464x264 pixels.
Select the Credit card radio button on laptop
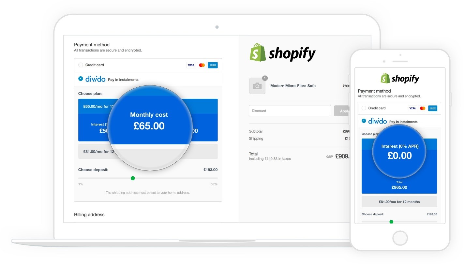(81, 65)
